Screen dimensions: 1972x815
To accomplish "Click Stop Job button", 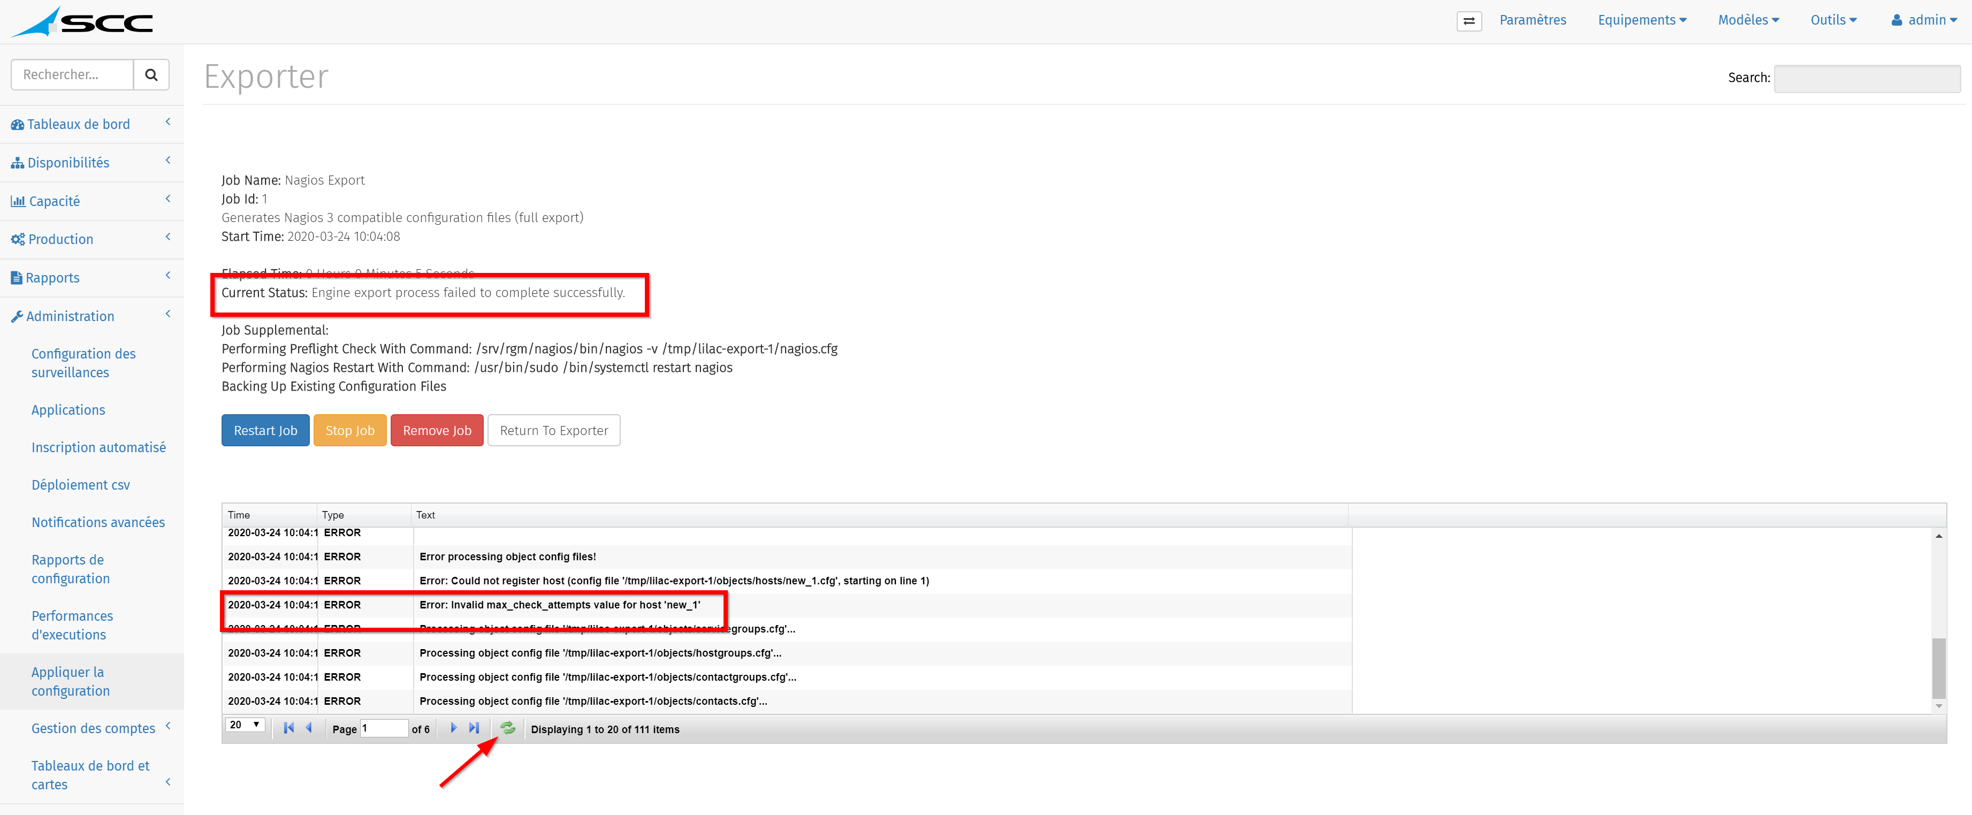I will [350, 430].
